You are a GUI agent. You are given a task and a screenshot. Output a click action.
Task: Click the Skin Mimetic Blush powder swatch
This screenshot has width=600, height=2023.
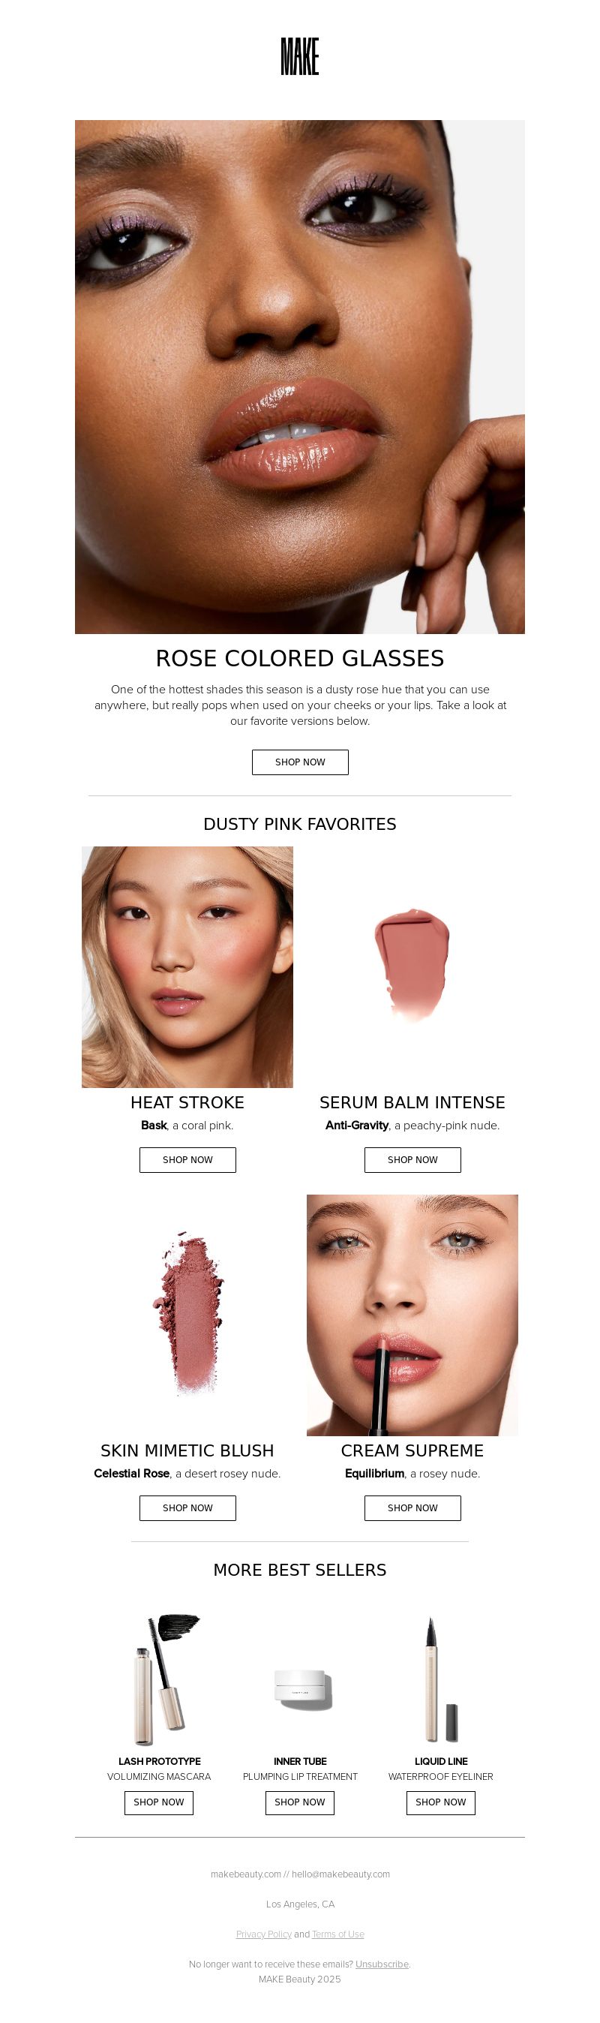point(187,1315)
